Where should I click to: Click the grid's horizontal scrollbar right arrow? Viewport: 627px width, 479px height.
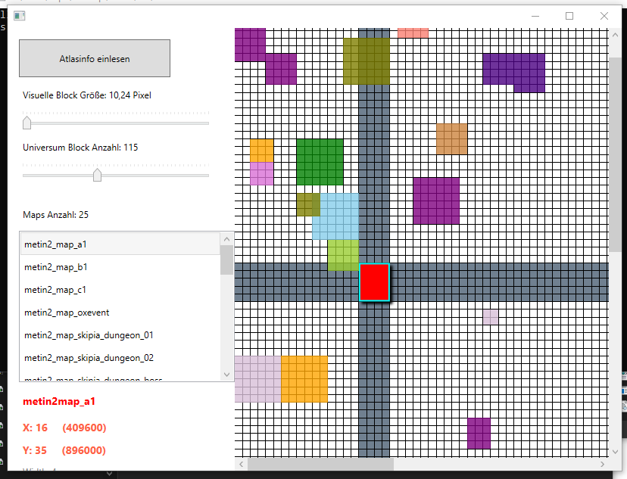pos(602,464)
